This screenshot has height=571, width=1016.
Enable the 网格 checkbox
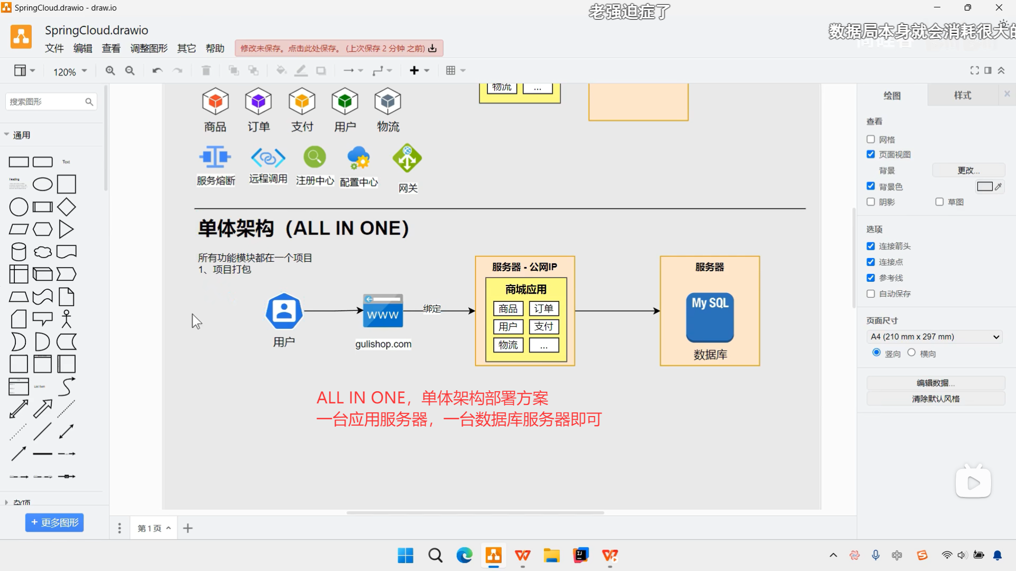click(x=870, y=139)
